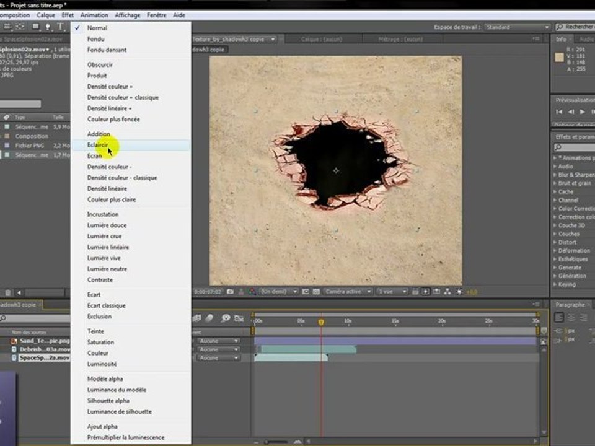595x446 pixels.
Task: Select the checked Normal blending mode
Action: (x=131, y=28)
